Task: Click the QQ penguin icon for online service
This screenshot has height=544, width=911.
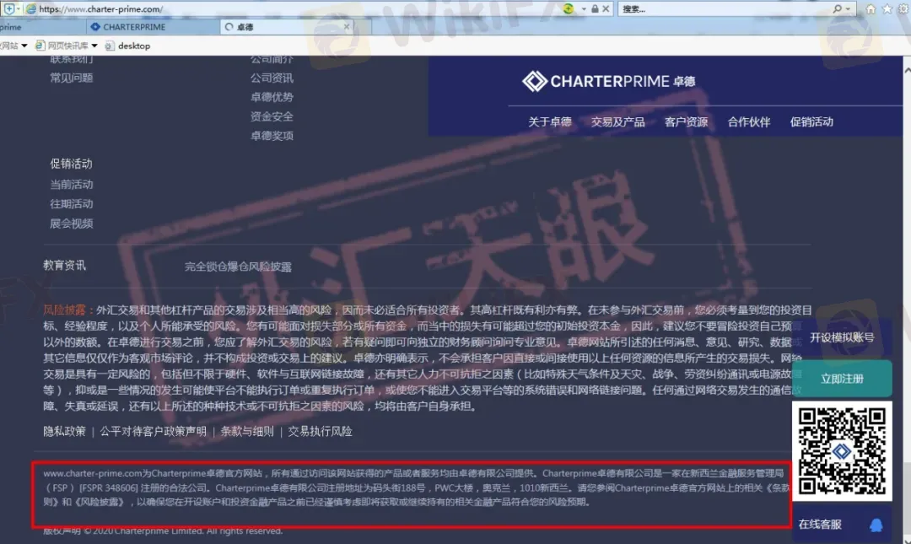Action: [x=876, y=525]
